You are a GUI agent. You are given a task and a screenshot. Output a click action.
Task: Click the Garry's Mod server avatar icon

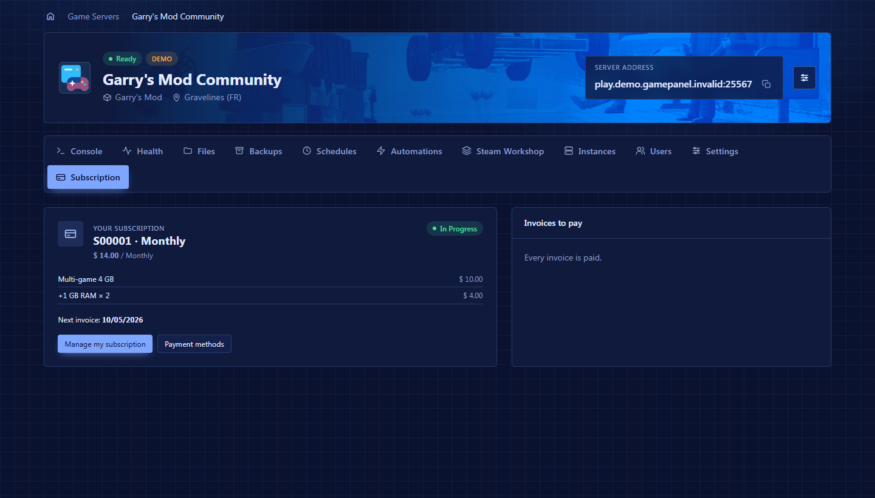coord(75,78)
